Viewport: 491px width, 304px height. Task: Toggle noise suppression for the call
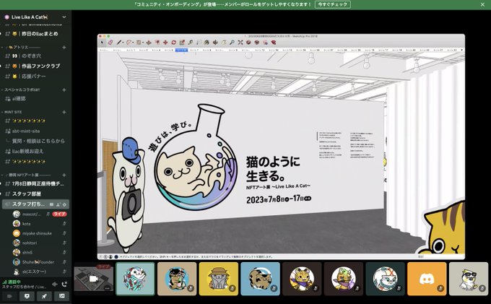(x=54, y=285)
